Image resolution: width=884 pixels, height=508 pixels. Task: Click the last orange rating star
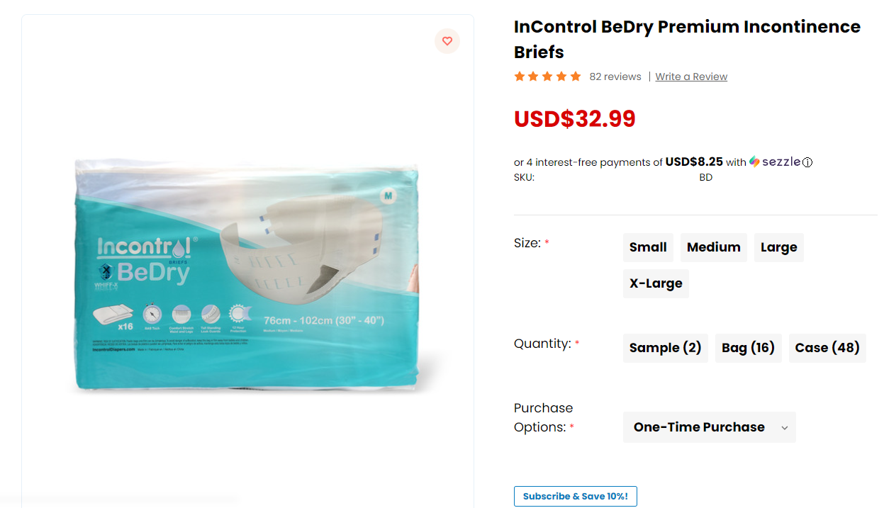click(576, 77)
